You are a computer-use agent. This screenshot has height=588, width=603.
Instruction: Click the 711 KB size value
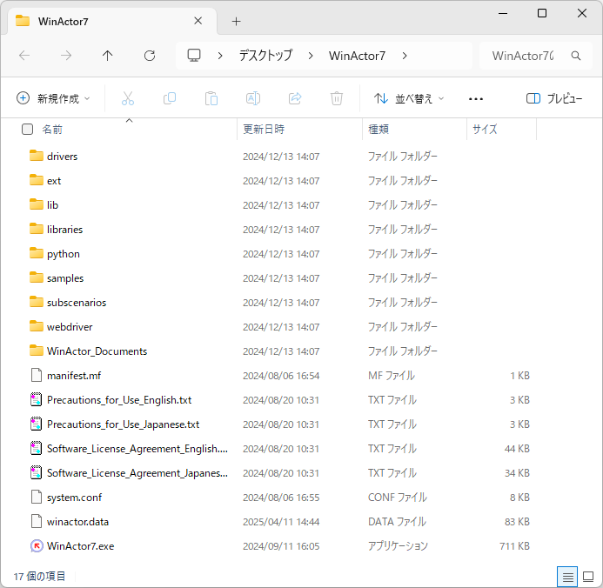(x=514, y=546)
